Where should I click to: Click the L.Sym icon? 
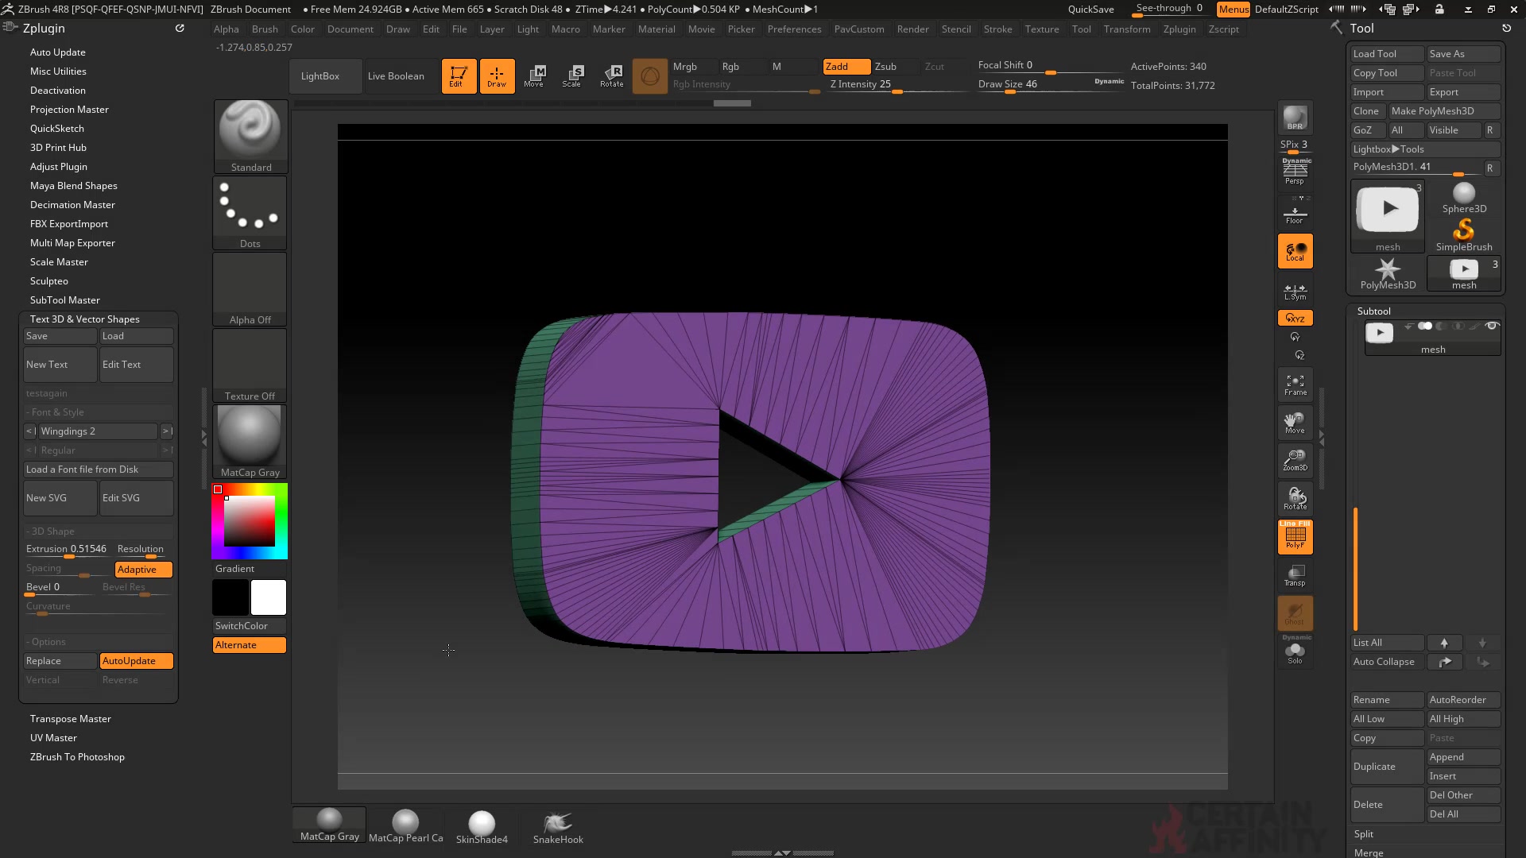(1295, 292)
